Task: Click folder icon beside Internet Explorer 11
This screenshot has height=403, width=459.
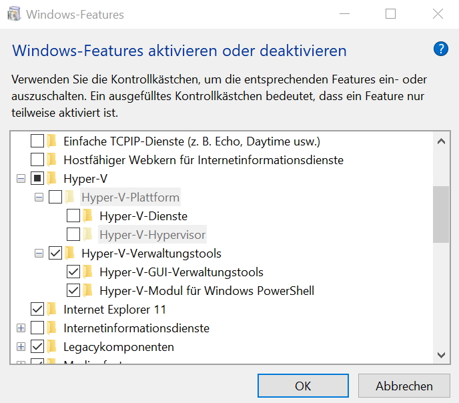Action: [x=52, y=310]
